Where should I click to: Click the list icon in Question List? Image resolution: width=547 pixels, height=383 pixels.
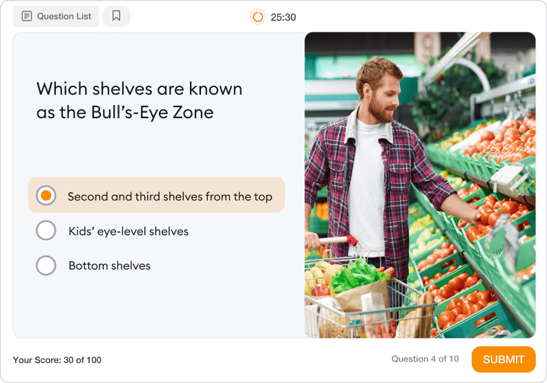point(27,16)
